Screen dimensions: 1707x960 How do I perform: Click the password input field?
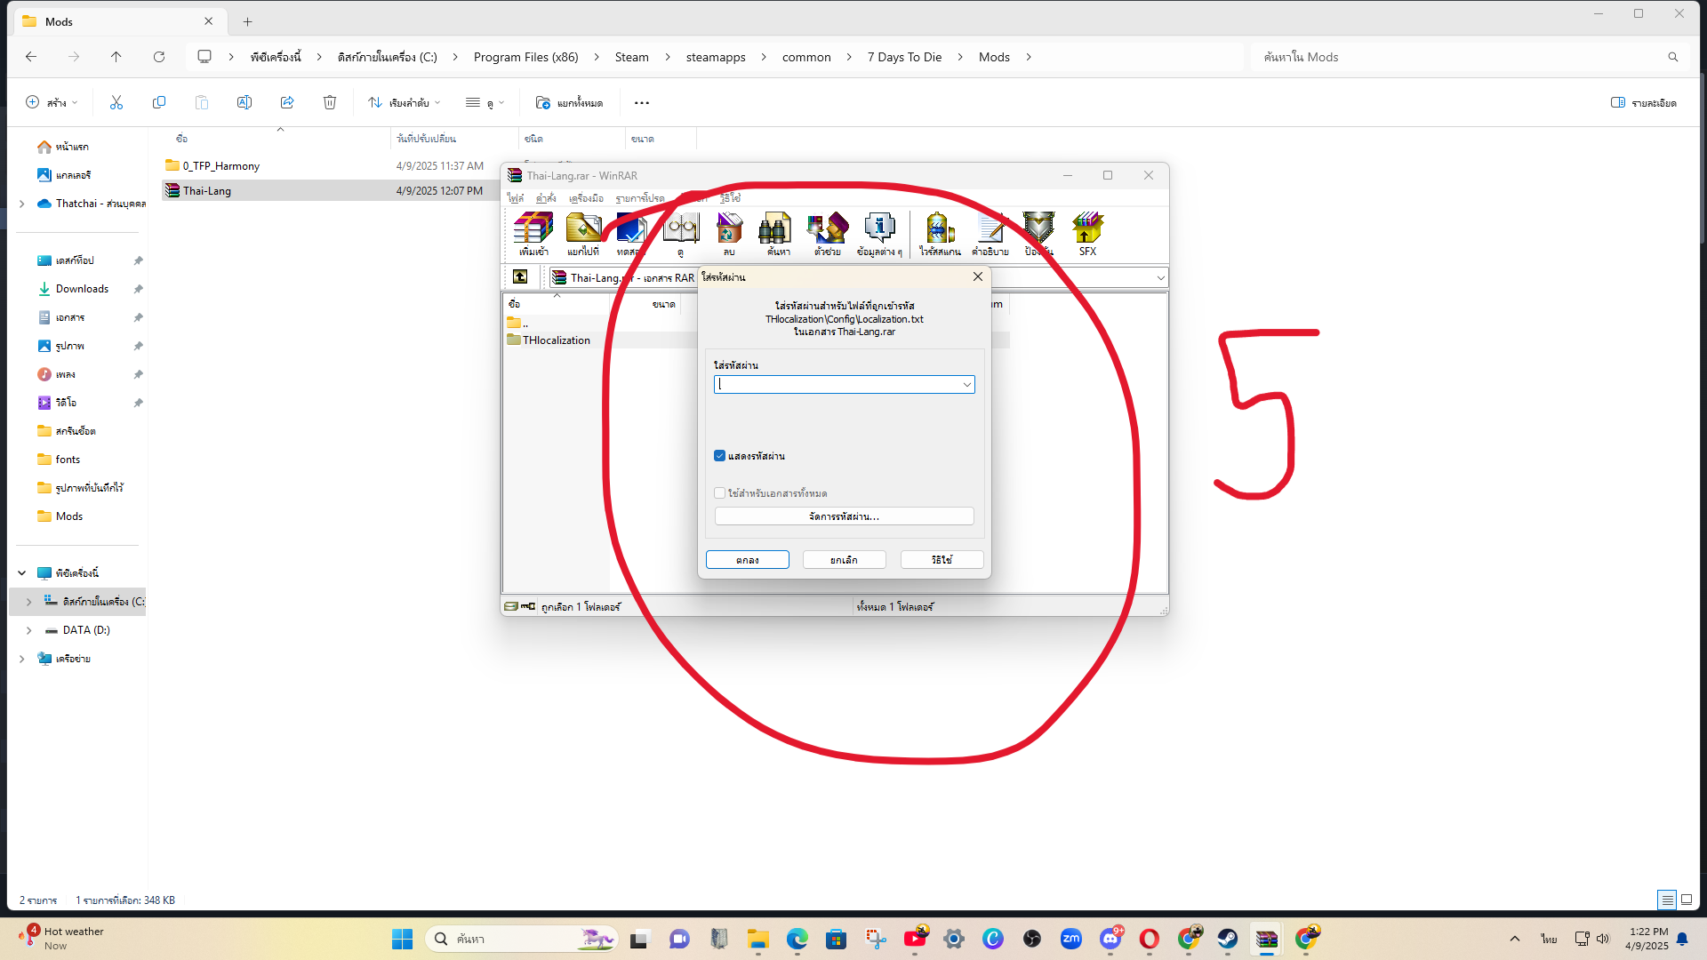tap(837, 385)
